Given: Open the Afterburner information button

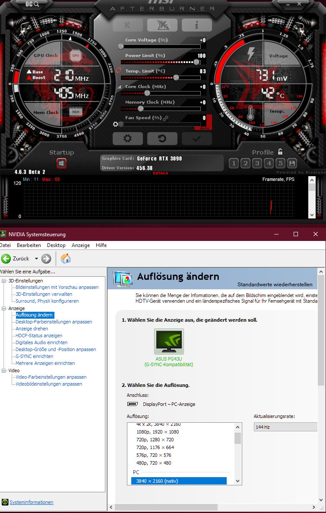Looking at the screenshot, I should [x=197, y=25].
